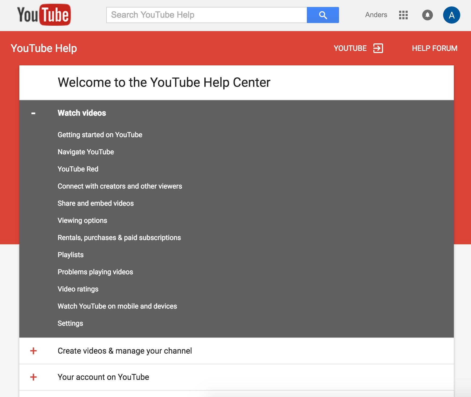Go to the Help Forum
Image resolution: width=471 pixels, height=397 pixels.
[x=435, y=48]
